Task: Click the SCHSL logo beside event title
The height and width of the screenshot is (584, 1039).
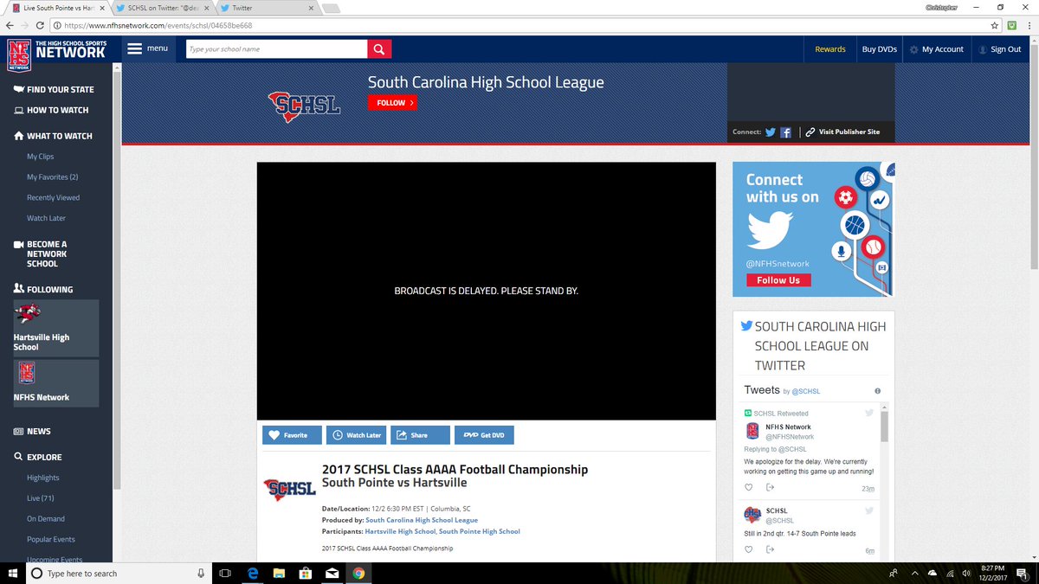Action: tap(289, 490)
